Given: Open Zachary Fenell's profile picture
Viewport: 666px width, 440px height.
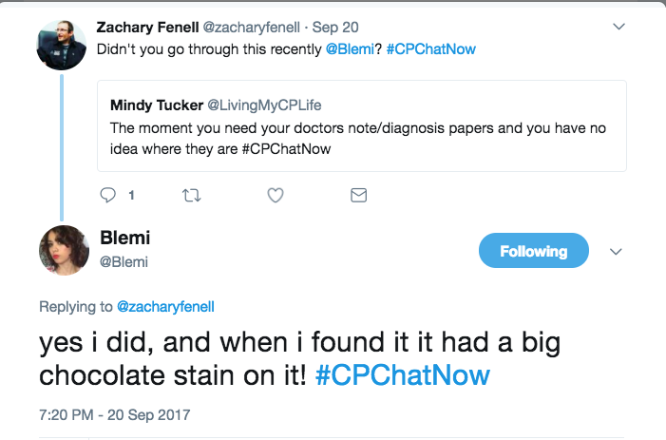Looking at the screenshot, I should coord(62,44).
